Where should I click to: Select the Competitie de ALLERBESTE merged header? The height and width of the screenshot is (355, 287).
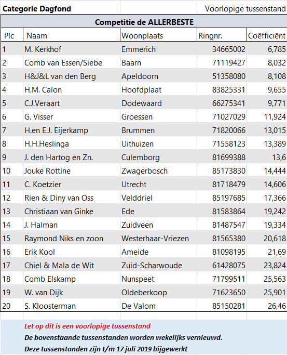point(144,22)
